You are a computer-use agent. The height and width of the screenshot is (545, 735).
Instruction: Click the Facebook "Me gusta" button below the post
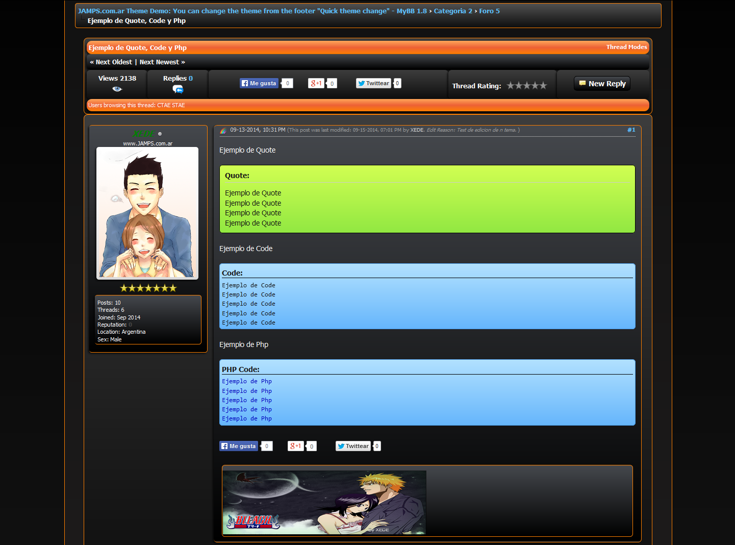[x=239, y=446]
